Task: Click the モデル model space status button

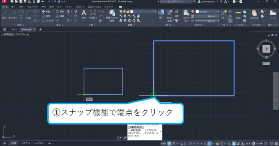Action: [x=163, y=143]
